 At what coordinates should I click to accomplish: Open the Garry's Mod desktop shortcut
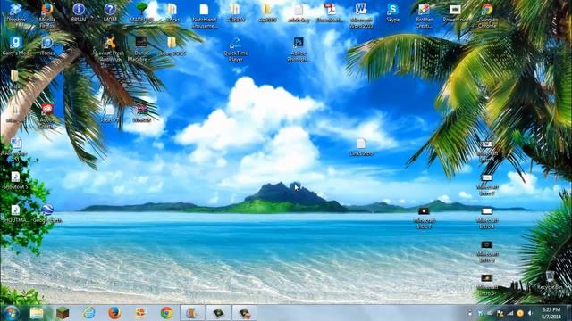[x=15, y=45]
